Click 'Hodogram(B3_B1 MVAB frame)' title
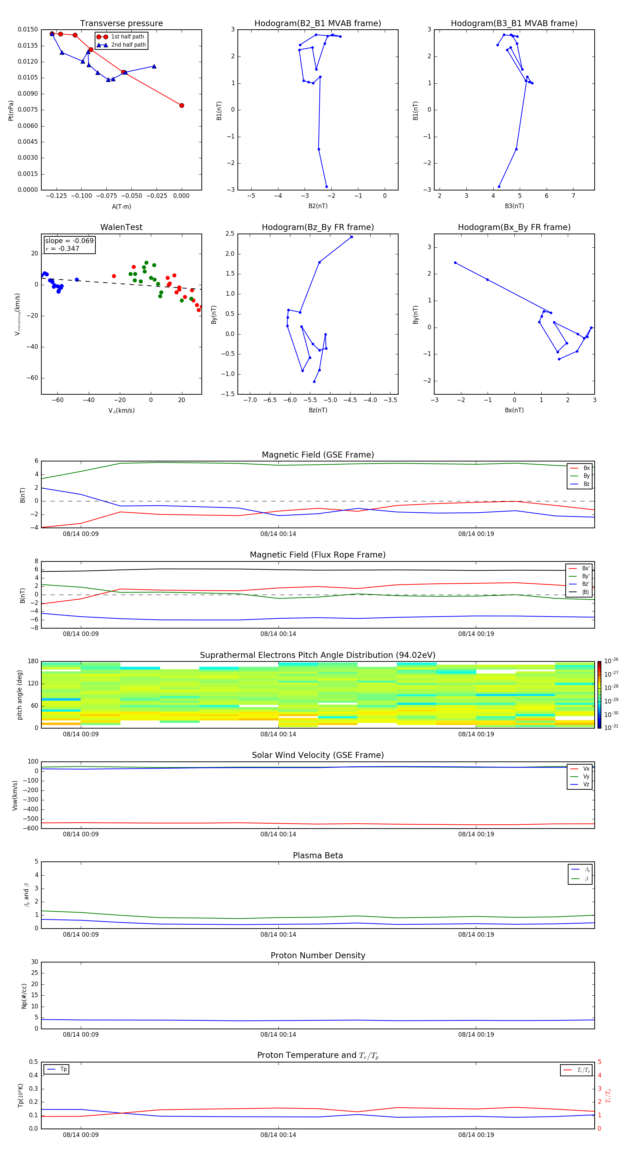Viewport: 636px width, 1166px height. point(514,24)
